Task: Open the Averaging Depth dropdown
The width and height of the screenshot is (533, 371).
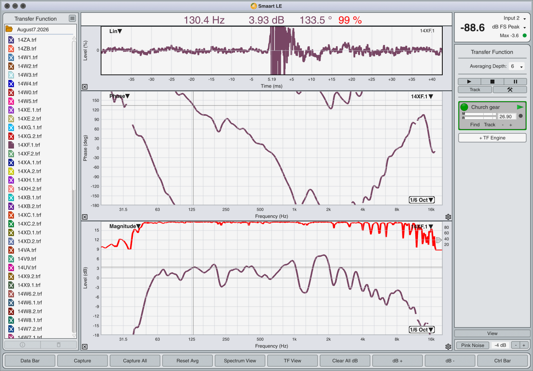Action: tap(517, 66)
